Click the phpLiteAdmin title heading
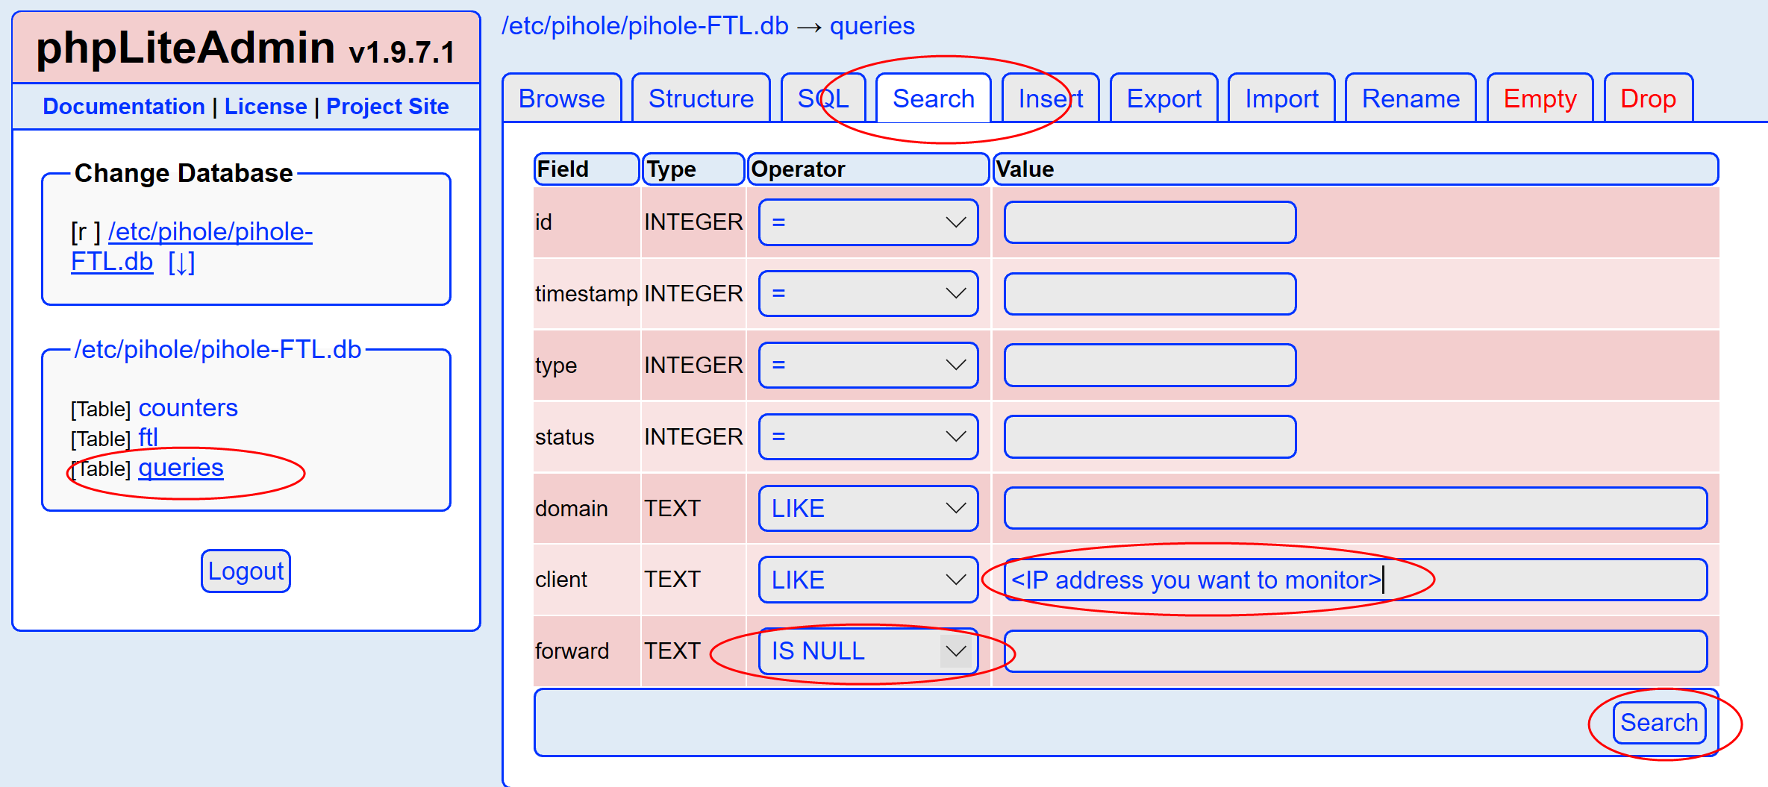Image resolution: width=1768 pixels, height=787 pixels. click(246, 48)
